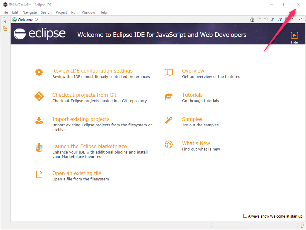
Task: Open the Project menu
Action: coord(61,12)
